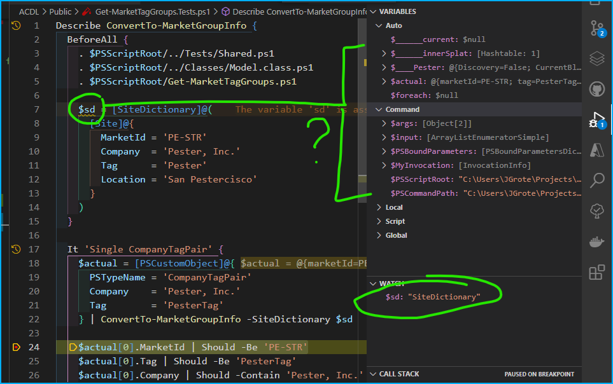
Task: Click 'PesterTag' string on line 25
Action: (265, 361)
